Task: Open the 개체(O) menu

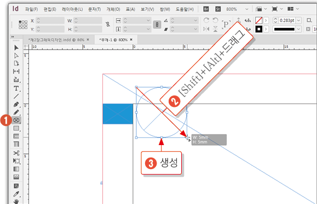Action: (113, 9)
